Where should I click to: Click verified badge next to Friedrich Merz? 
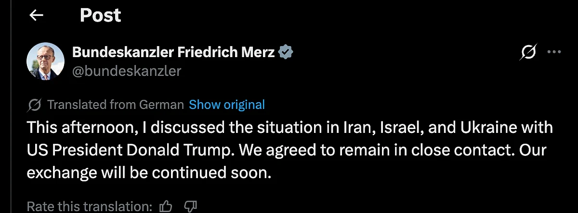[x=286, y=52]
